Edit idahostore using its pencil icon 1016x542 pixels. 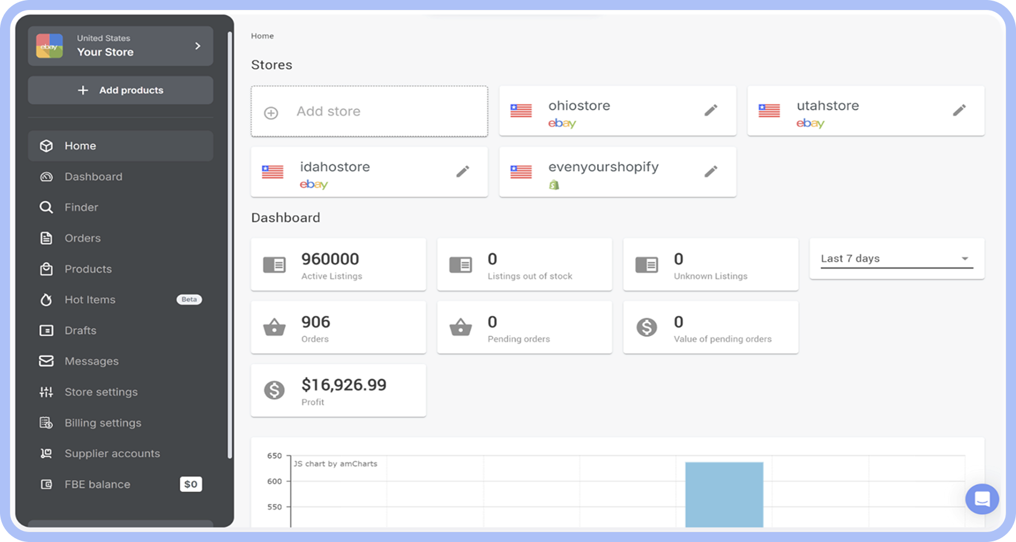click(463, 172)
